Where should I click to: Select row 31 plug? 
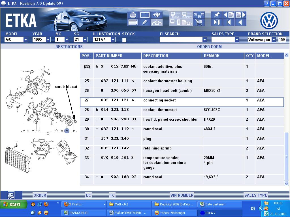[182, 141]
